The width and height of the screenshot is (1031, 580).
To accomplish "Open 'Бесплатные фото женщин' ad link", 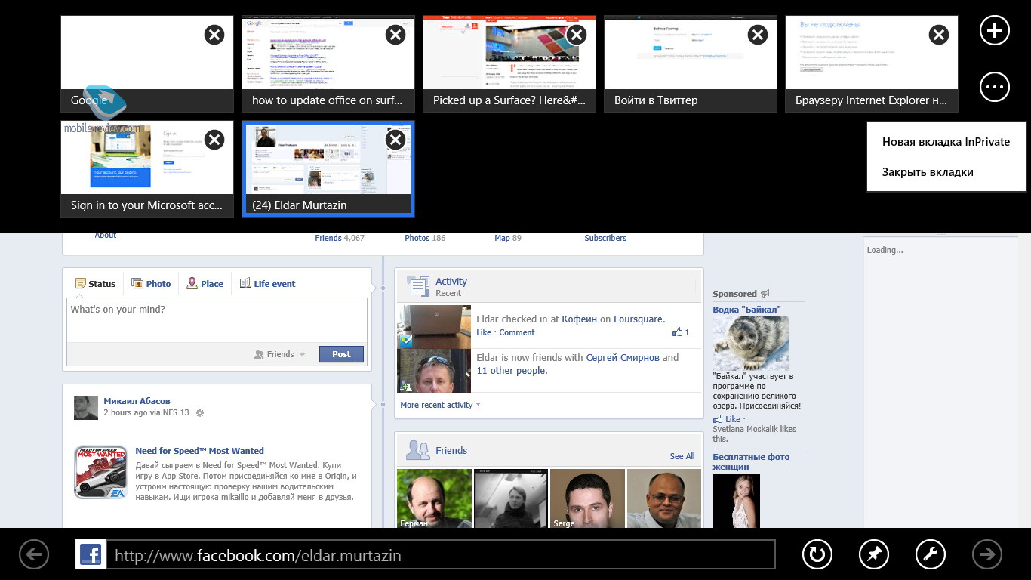I will click(751, 461).
